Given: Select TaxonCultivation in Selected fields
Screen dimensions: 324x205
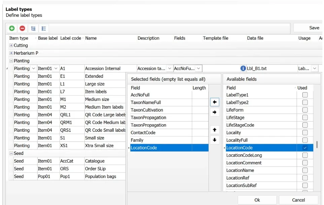Looking at the screenshot, I should 169,110.
